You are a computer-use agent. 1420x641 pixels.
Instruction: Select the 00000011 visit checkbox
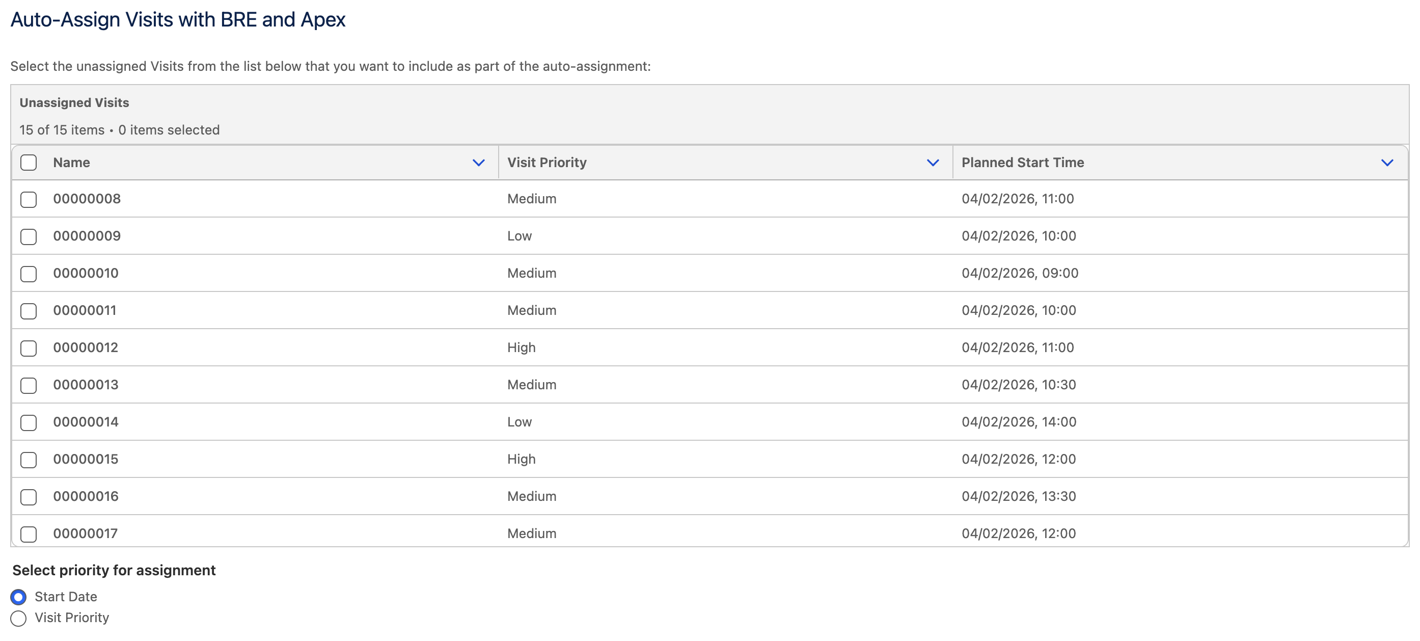point(29,311)
